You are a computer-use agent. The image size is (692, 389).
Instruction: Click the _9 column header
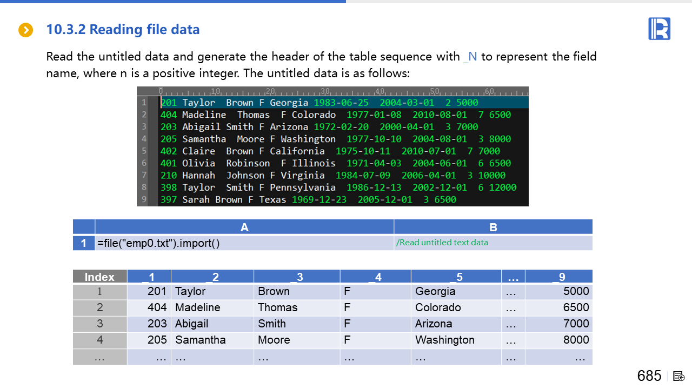pos(558,277)
